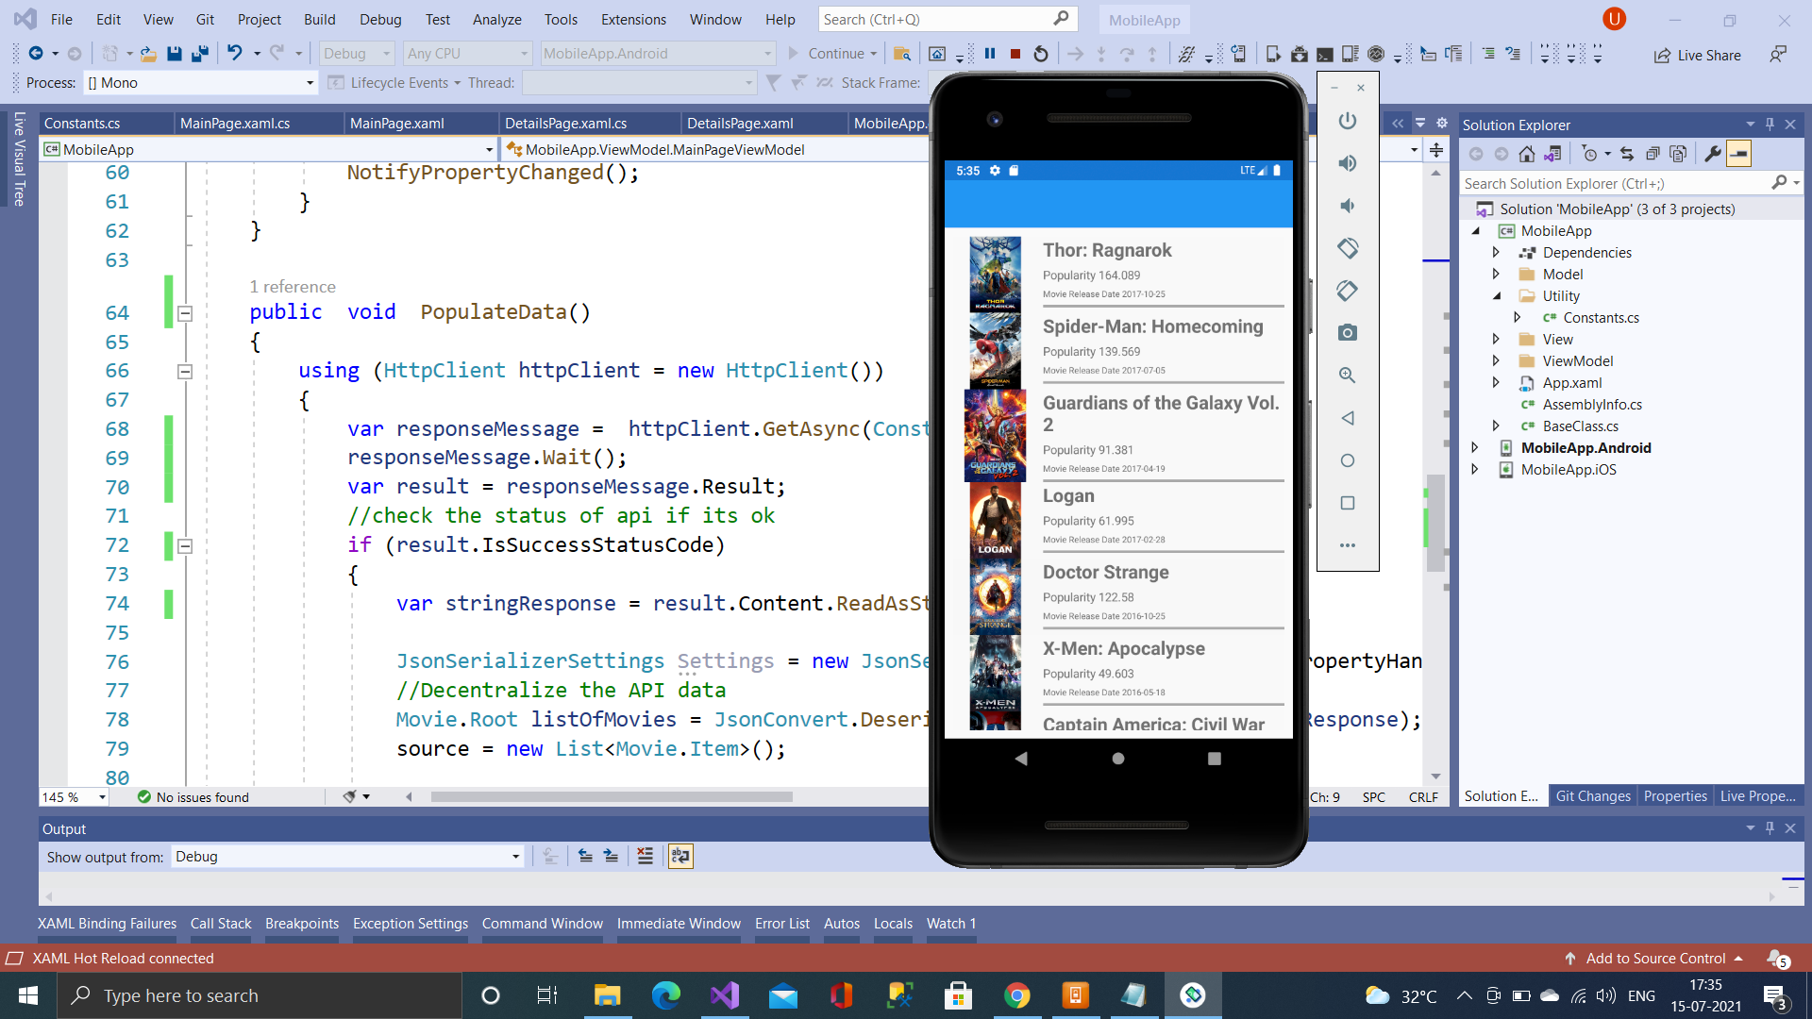Viewport: 1812px width, 1019px height.
Task: Lower emulator volume with speaker-down icon
Action: (1348, 206)
